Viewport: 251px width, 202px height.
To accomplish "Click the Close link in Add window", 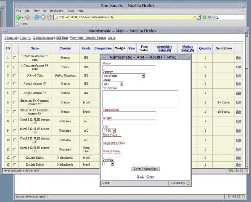I will click(150, 176).
